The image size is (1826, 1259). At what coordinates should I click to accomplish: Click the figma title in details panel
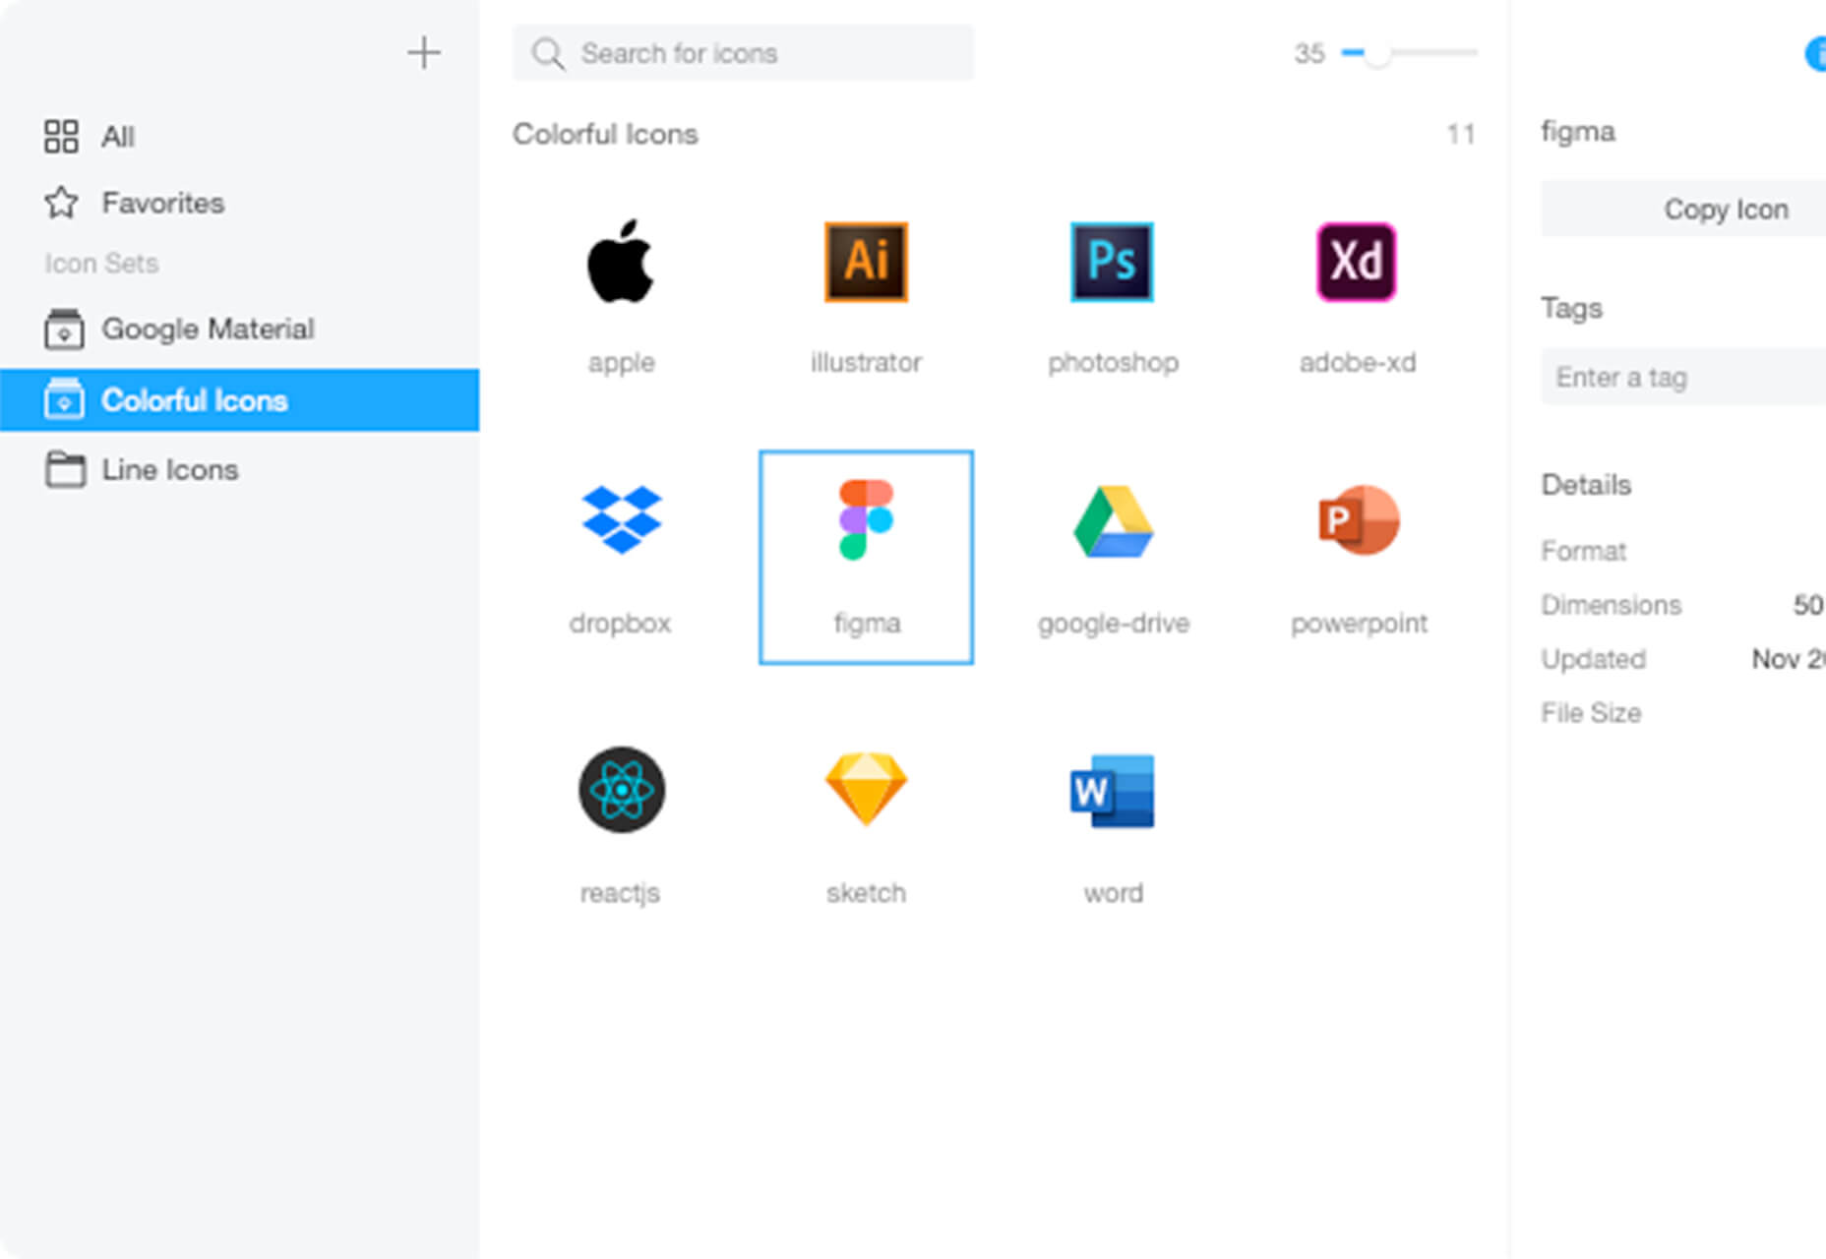(x=1577, y=132)
